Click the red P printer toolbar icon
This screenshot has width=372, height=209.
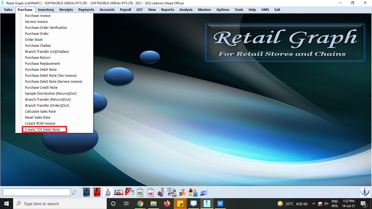coord(129,192)
